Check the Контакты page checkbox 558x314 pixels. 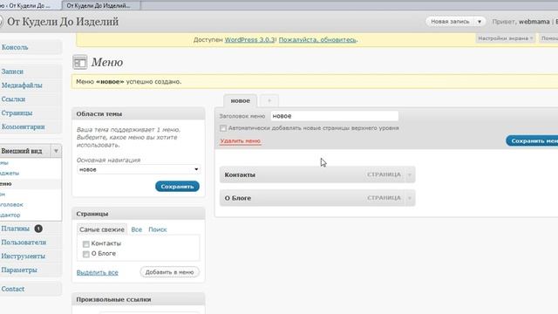coord(85,244)
